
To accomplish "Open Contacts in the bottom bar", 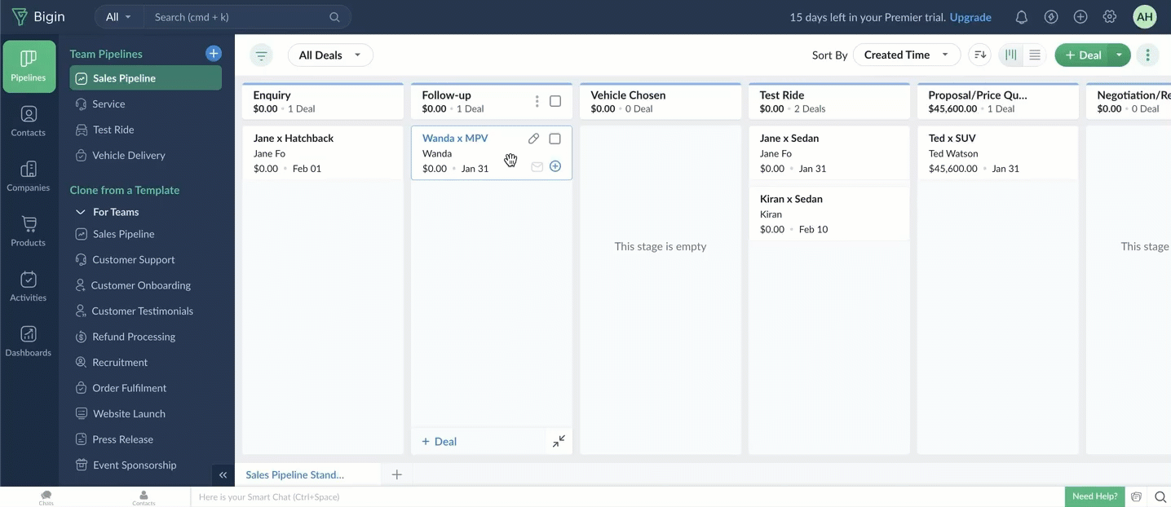I will pos(144,497).
